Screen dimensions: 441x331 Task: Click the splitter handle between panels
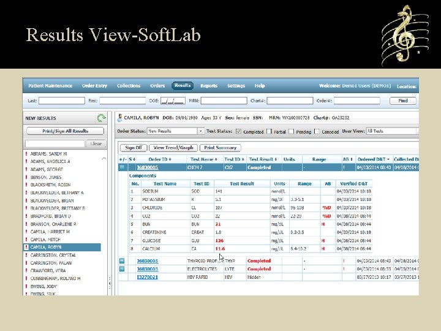110,283
